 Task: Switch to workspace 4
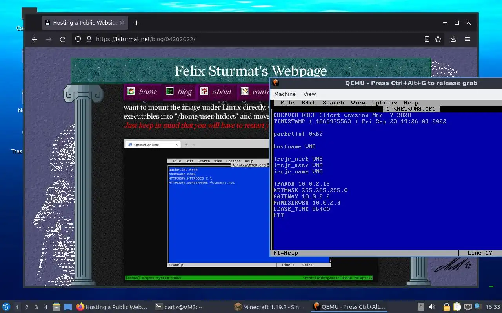(x=46, y=307)
